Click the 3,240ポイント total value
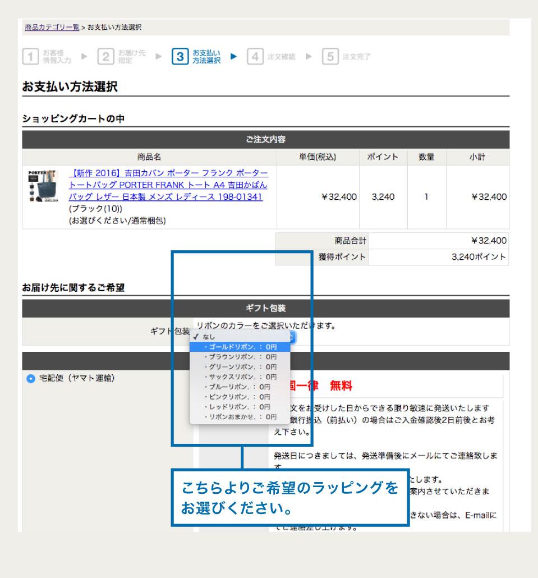 click(x=479, y=257)
